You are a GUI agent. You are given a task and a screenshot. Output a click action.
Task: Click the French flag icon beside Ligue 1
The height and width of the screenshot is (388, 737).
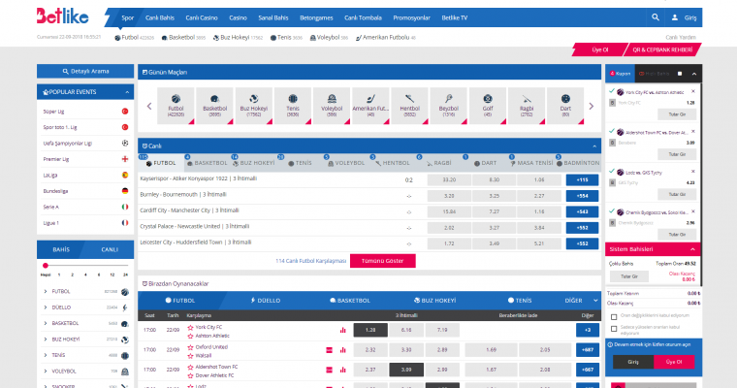pos(125,223)
